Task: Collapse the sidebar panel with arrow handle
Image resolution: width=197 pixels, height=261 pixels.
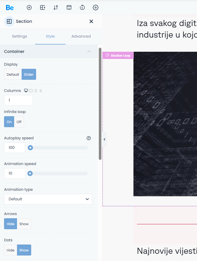Action: coord(105,139)
